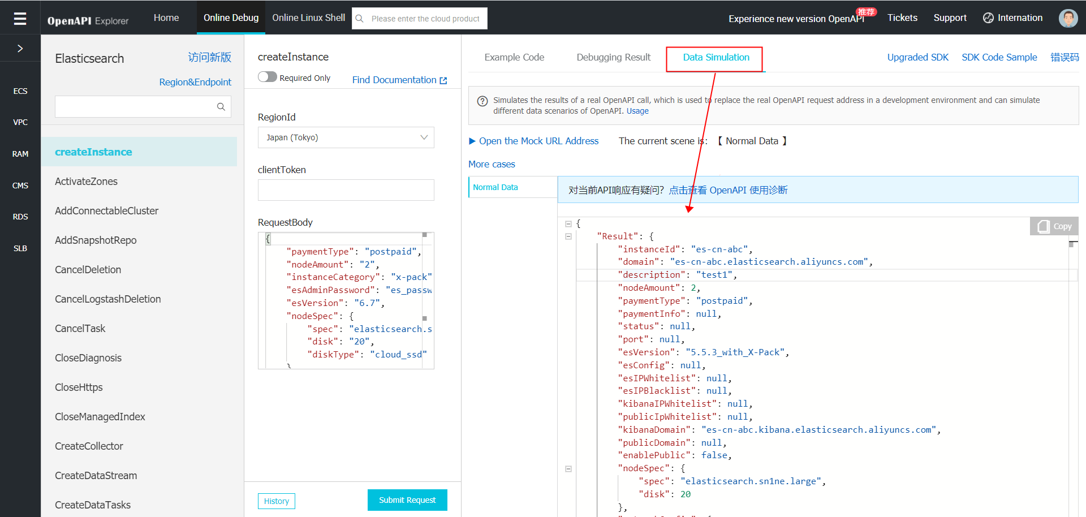
Task: Collapse the "Result" JSON node
Action: pos(568,236)
